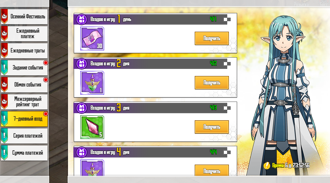Click the gift icon on the 4 дня header
Screen dimensions: 330x183
81,152
